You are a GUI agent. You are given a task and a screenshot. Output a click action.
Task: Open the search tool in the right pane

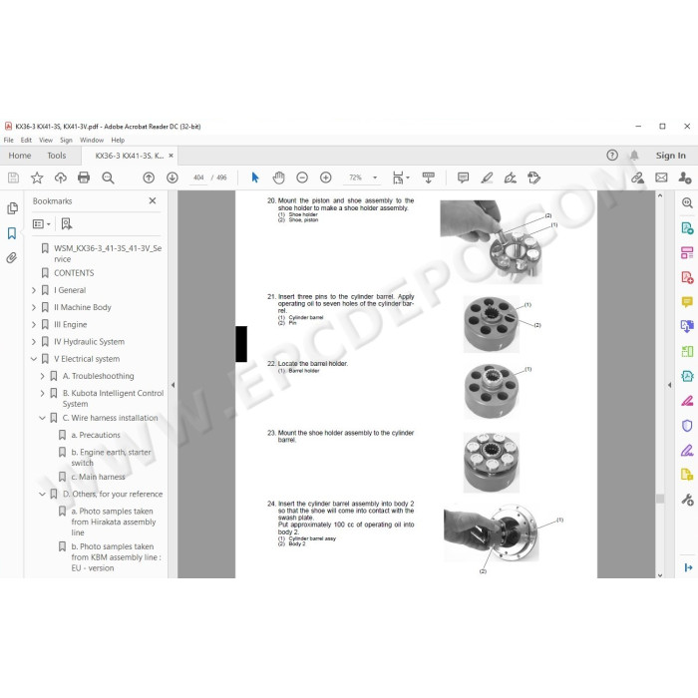tap(687, 203)
